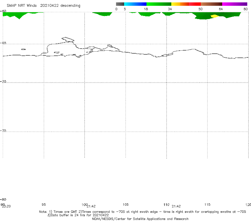This screenshot has width=251, height=221.
Task: Click the "Data buffer is 24 hrs" note
Action: point(78,215)
